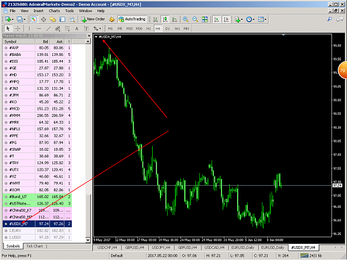Click the Bid column header
Image resolution: width=347 pixels, height=260 pixels.
coord(43,42)
